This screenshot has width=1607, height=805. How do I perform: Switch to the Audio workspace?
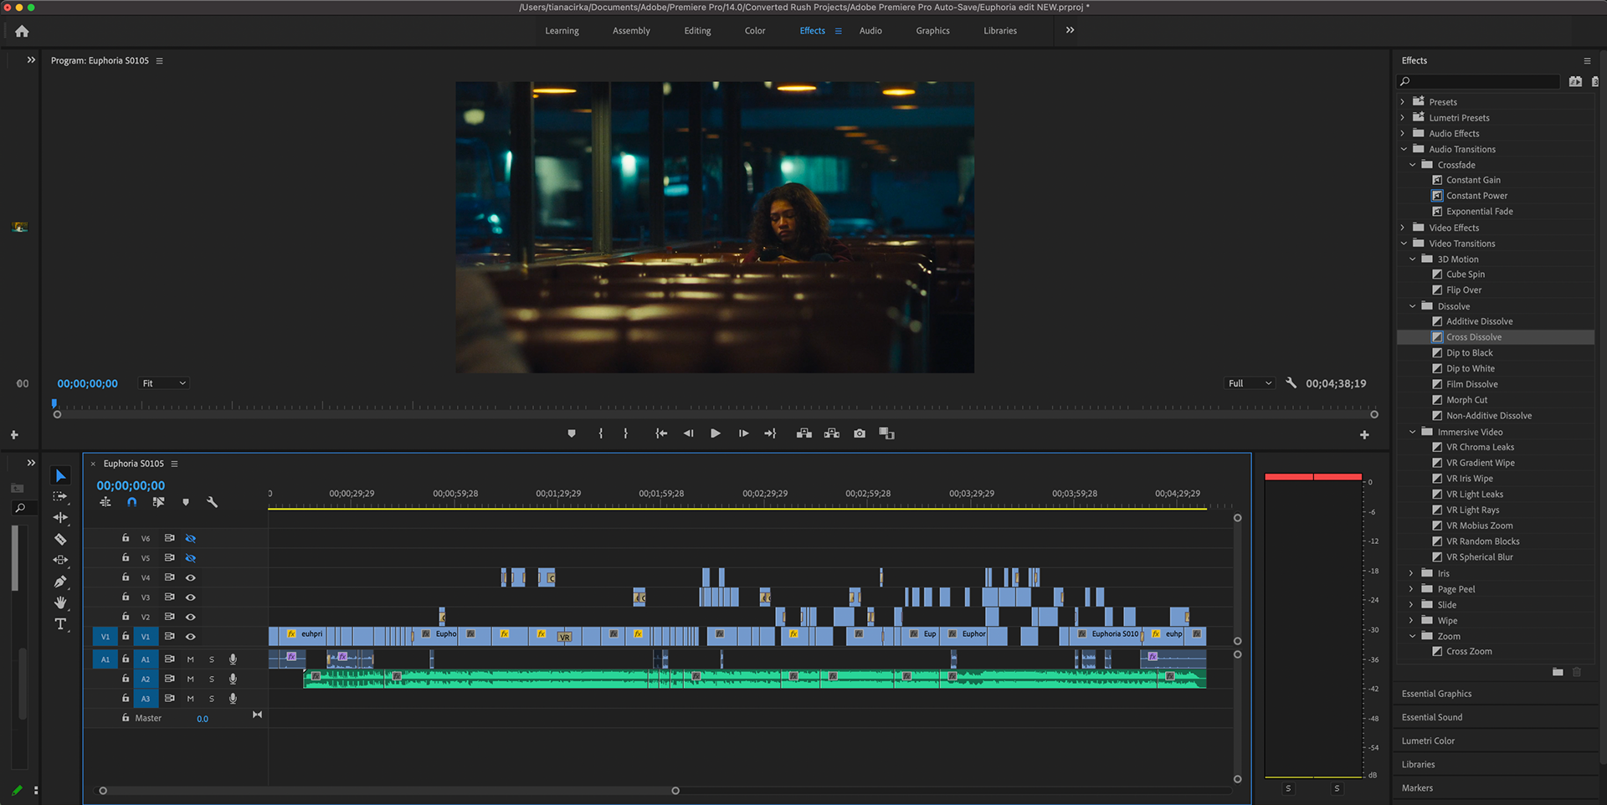(870, 31)
